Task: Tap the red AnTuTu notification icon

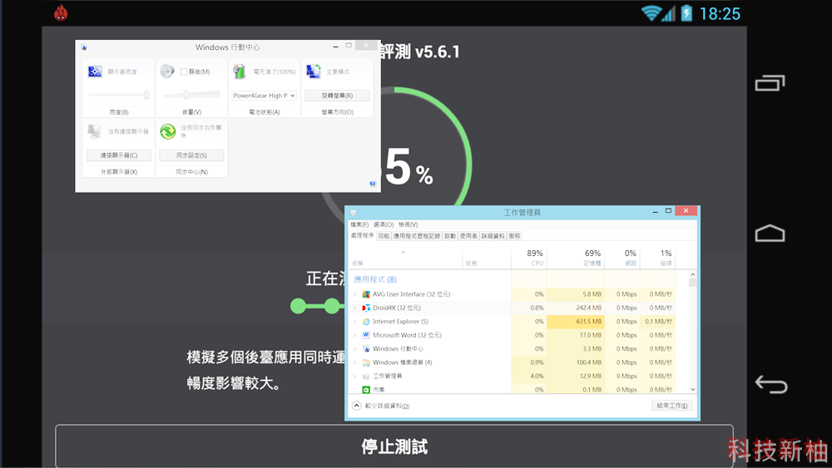Action: coord(61,12)
